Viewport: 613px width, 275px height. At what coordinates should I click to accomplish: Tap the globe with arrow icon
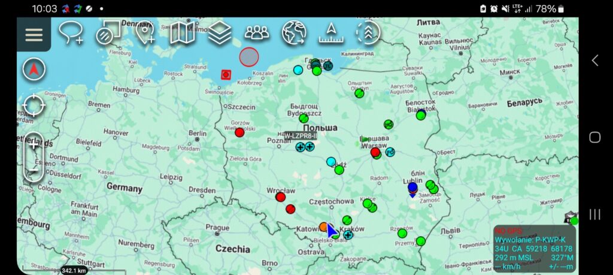(294, 33)
